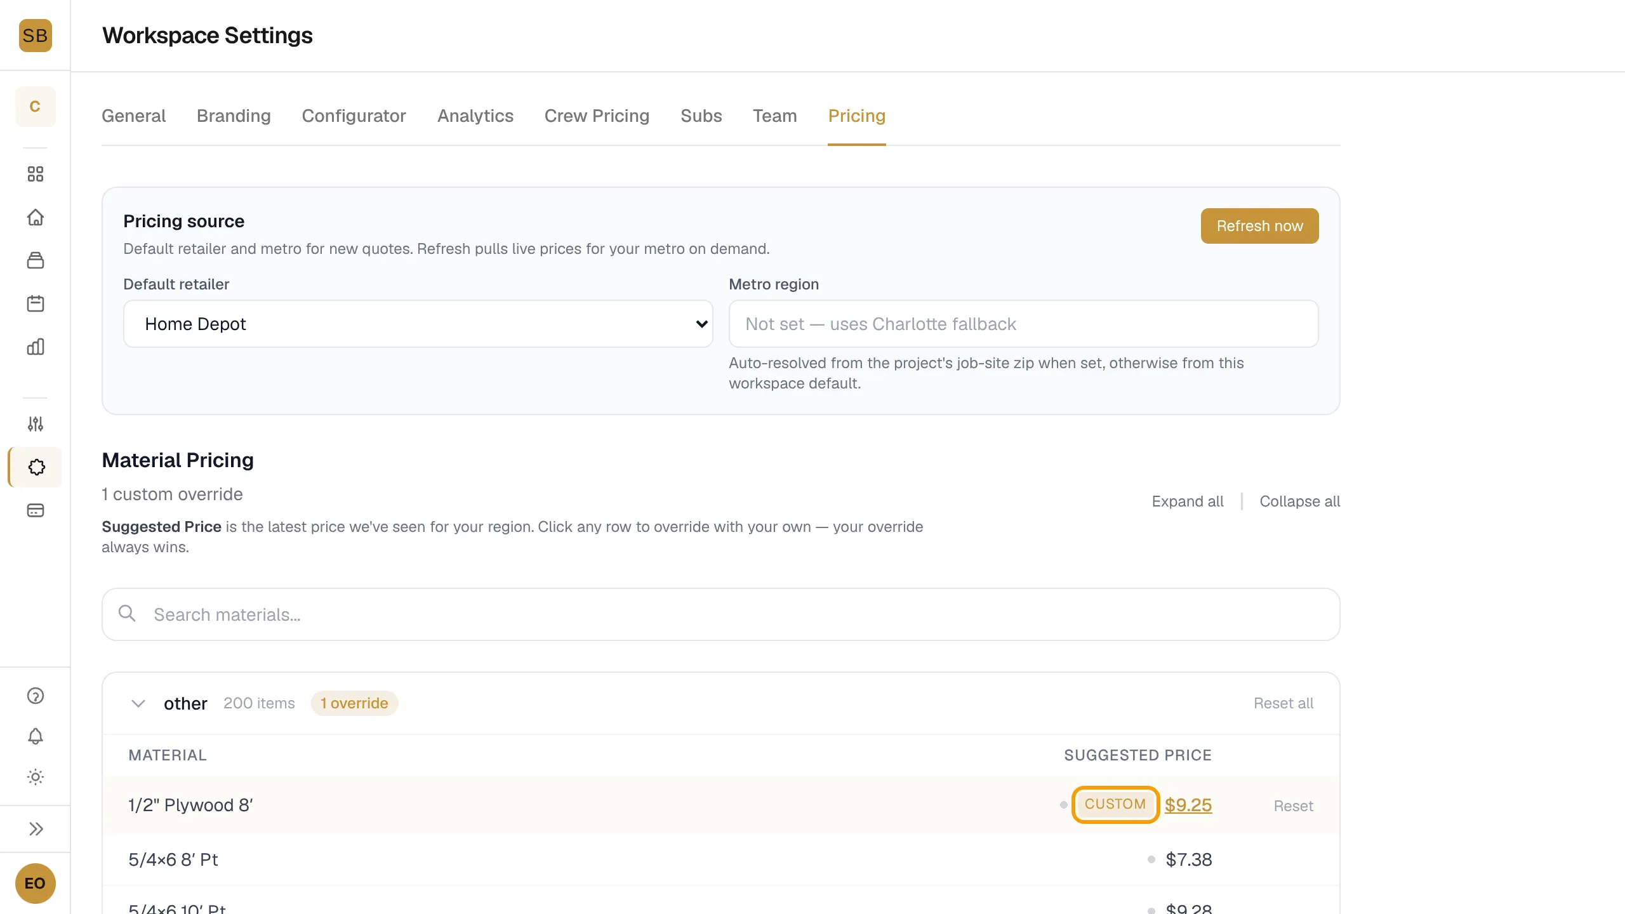This screenshot has height=914, width=1625.
Task: Click the search magnifier icon
Action: click(127, 613)
